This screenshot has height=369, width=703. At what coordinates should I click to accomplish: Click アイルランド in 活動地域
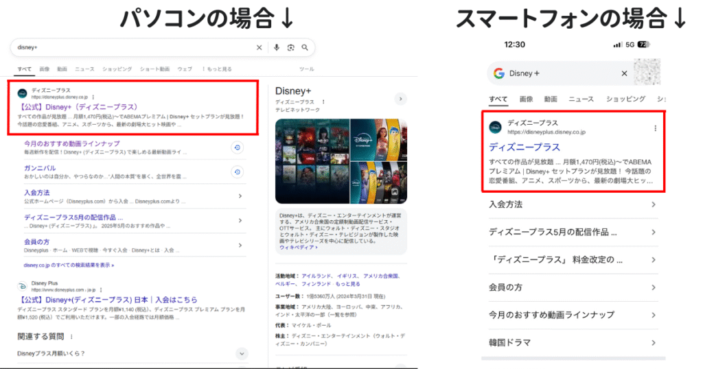[x=316, y=276]
